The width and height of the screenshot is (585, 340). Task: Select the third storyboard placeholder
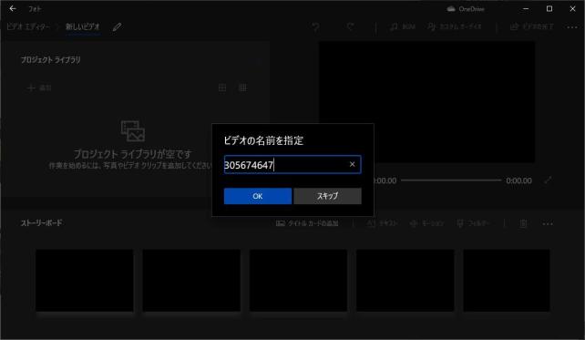298,280
